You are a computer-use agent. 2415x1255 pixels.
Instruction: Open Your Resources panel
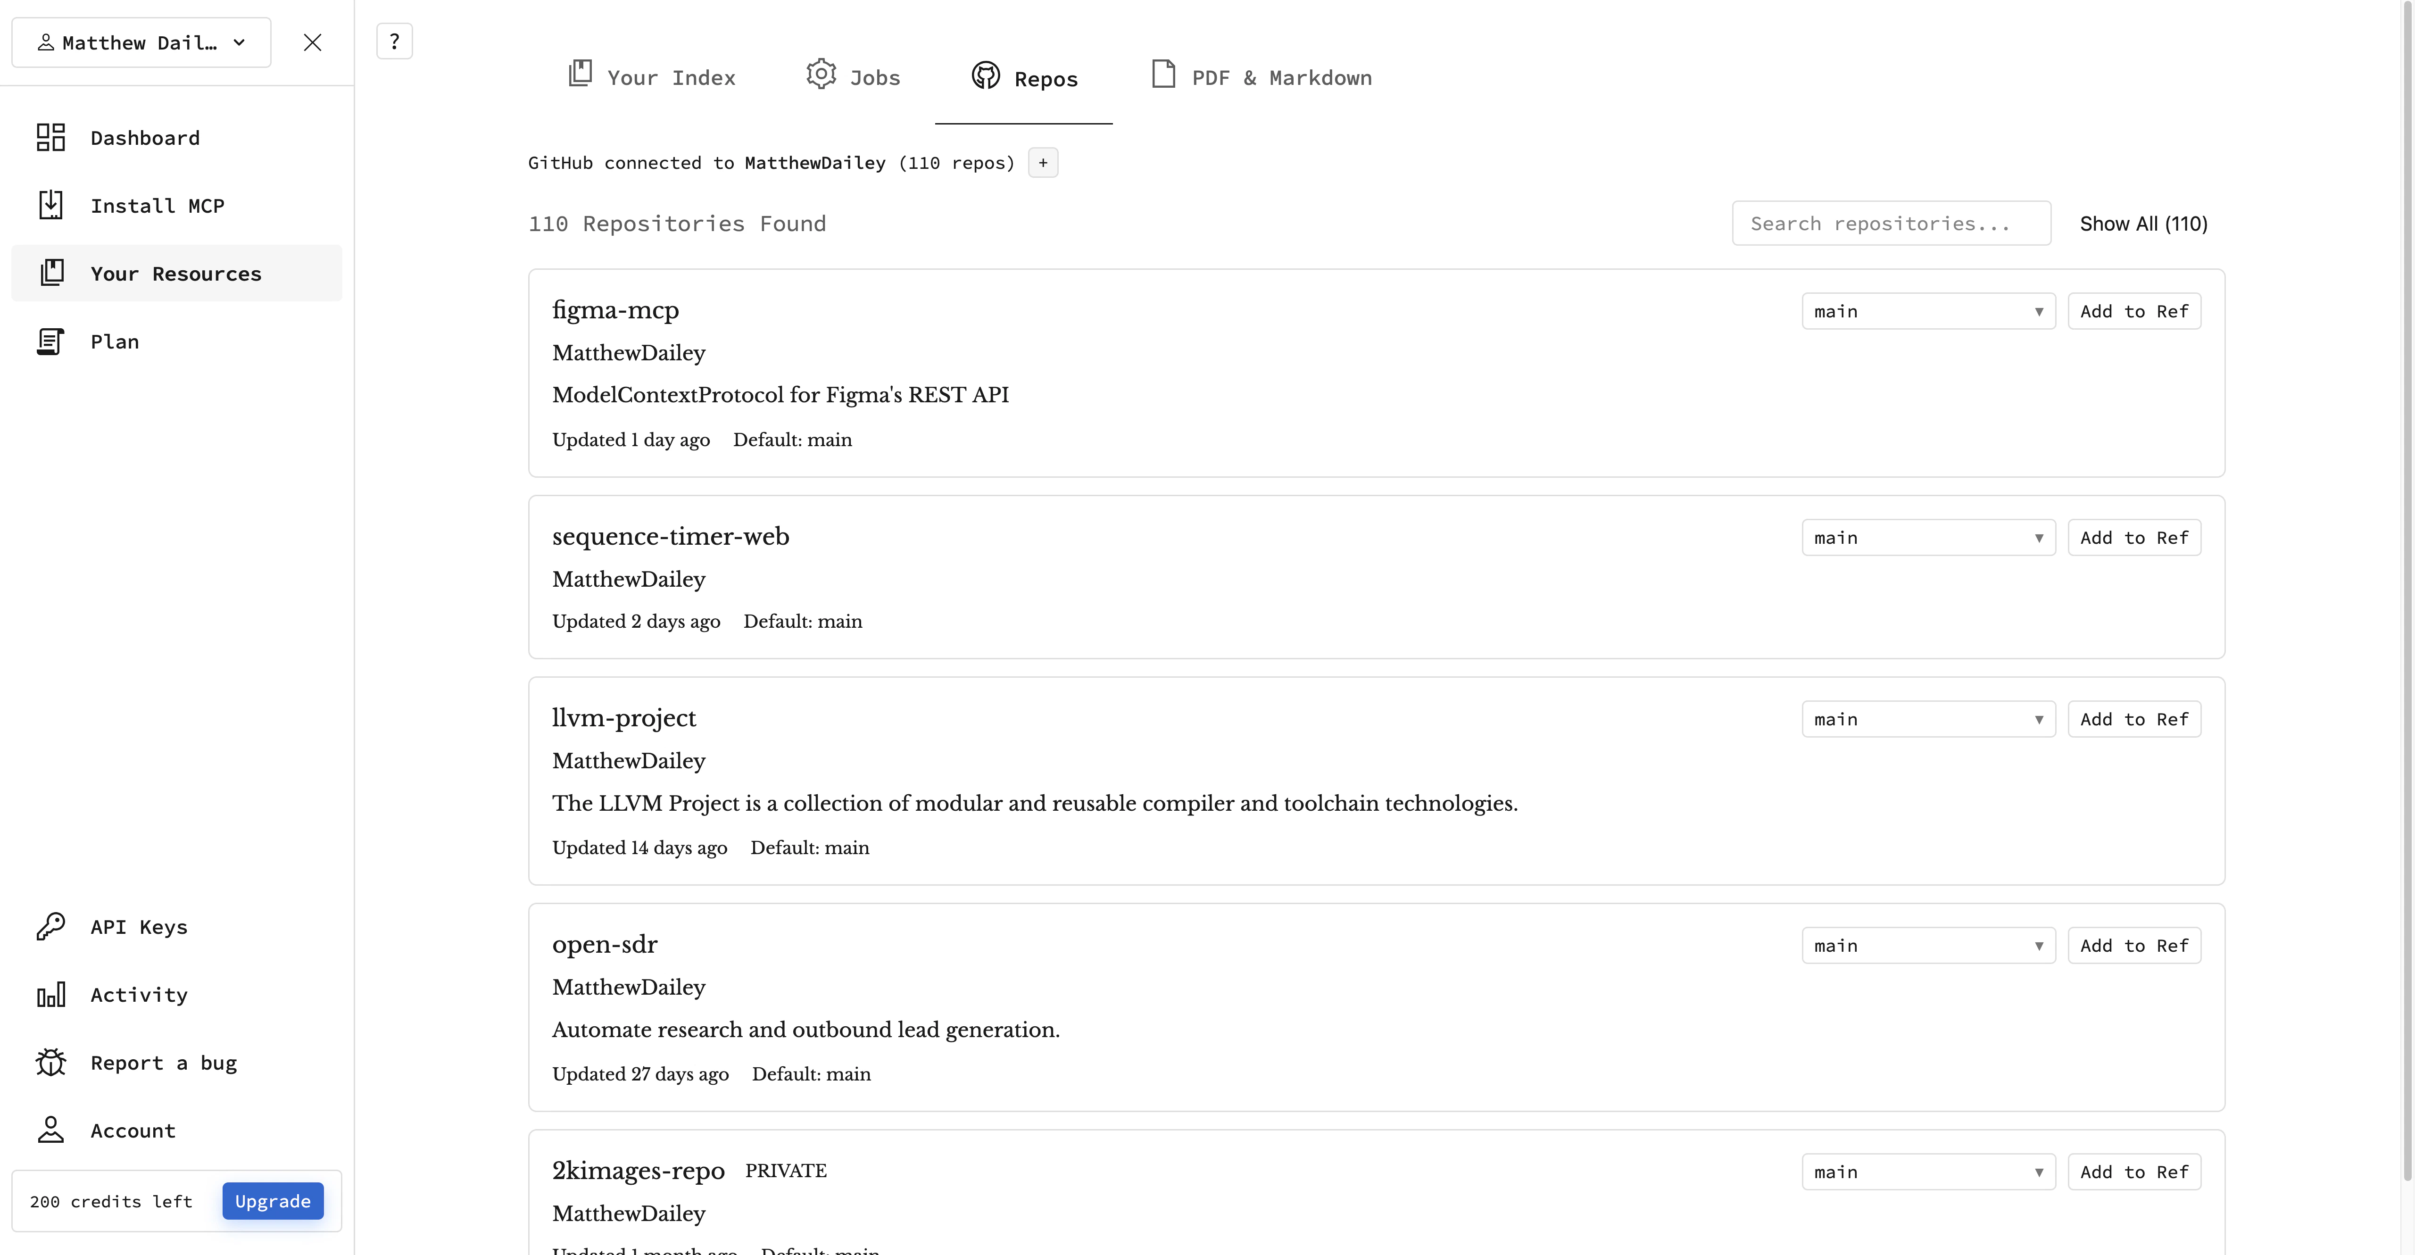[175, 273]
